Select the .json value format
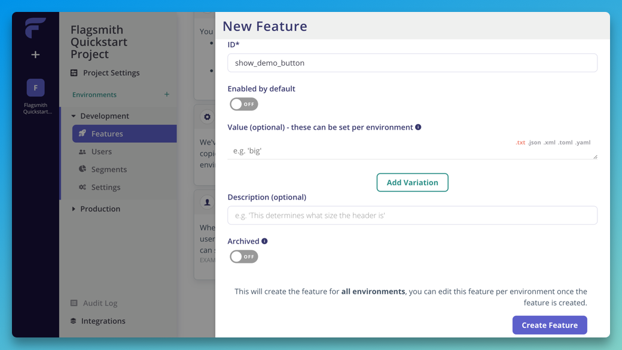This screenshot has width=622, height=350. click(x=534, y=143)
